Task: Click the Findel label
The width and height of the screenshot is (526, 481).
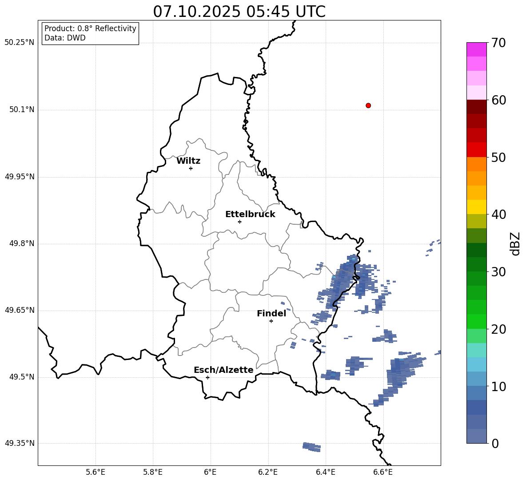Action: tap(271, 313)
